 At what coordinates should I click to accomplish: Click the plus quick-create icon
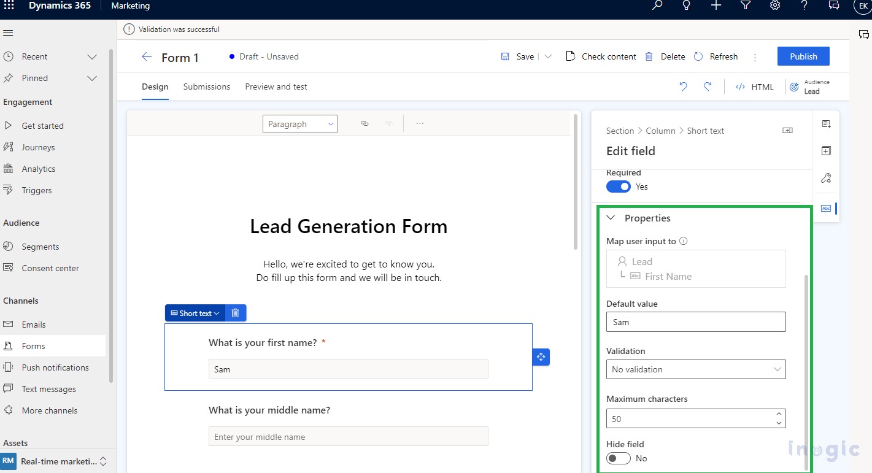(716, 6)
